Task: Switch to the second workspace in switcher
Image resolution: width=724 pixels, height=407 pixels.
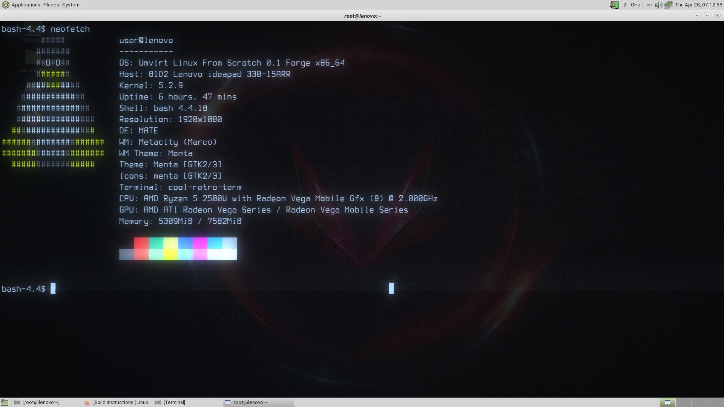Action: click(x=683, y=402)
